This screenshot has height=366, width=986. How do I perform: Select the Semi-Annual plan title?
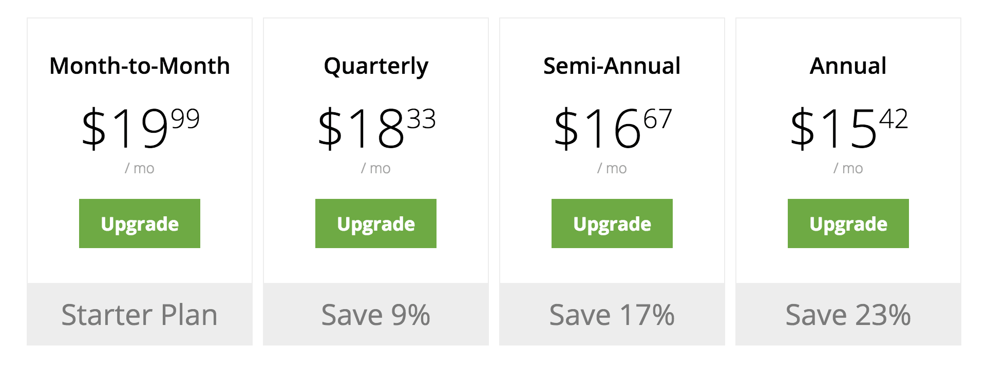click(612, 66)
